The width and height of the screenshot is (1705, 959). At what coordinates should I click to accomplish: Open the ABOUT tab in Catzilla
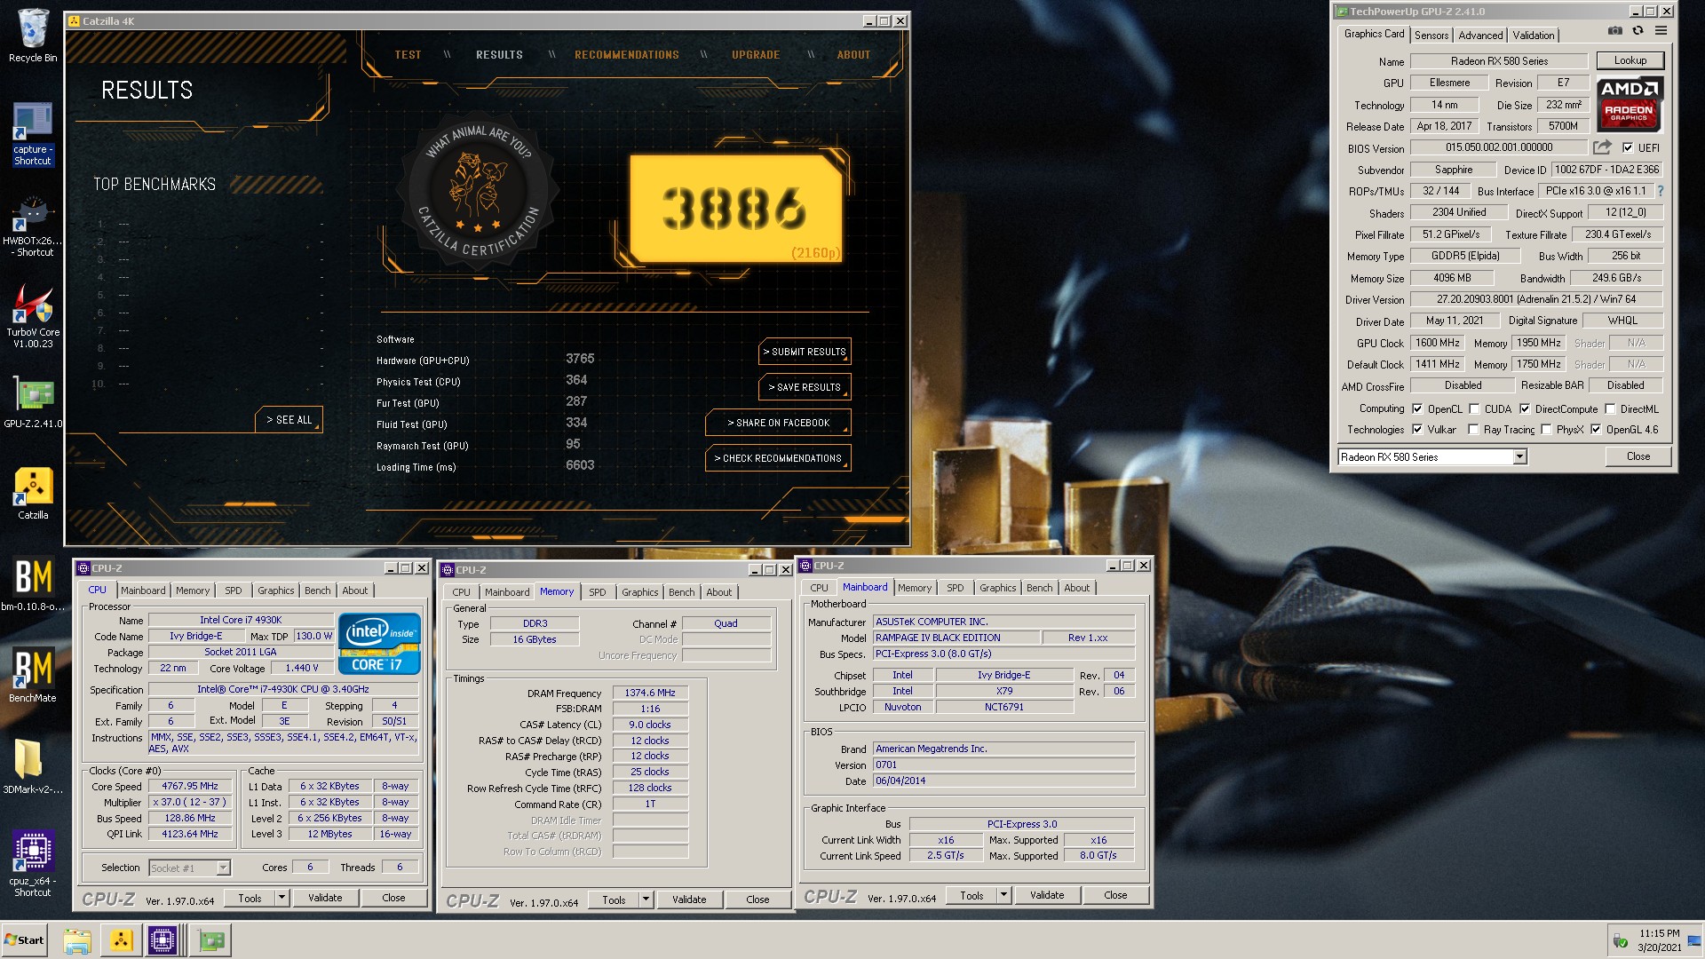(x=853, y=55)
